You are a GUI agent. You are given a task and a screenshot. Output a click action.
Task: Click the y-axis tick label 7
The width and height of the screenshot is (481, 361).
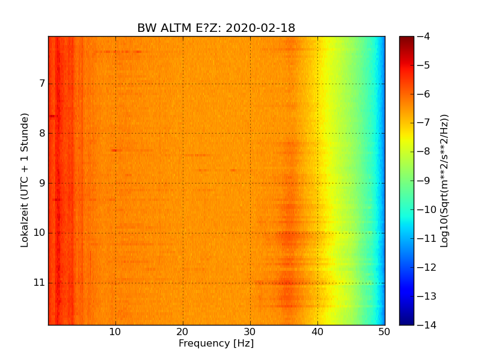click(42, 84)
